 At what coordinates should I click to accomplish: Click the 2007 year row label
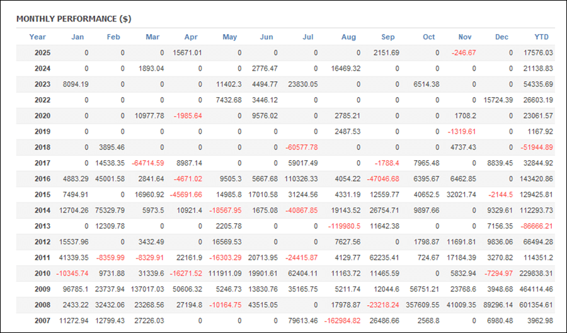pos(43,320)
